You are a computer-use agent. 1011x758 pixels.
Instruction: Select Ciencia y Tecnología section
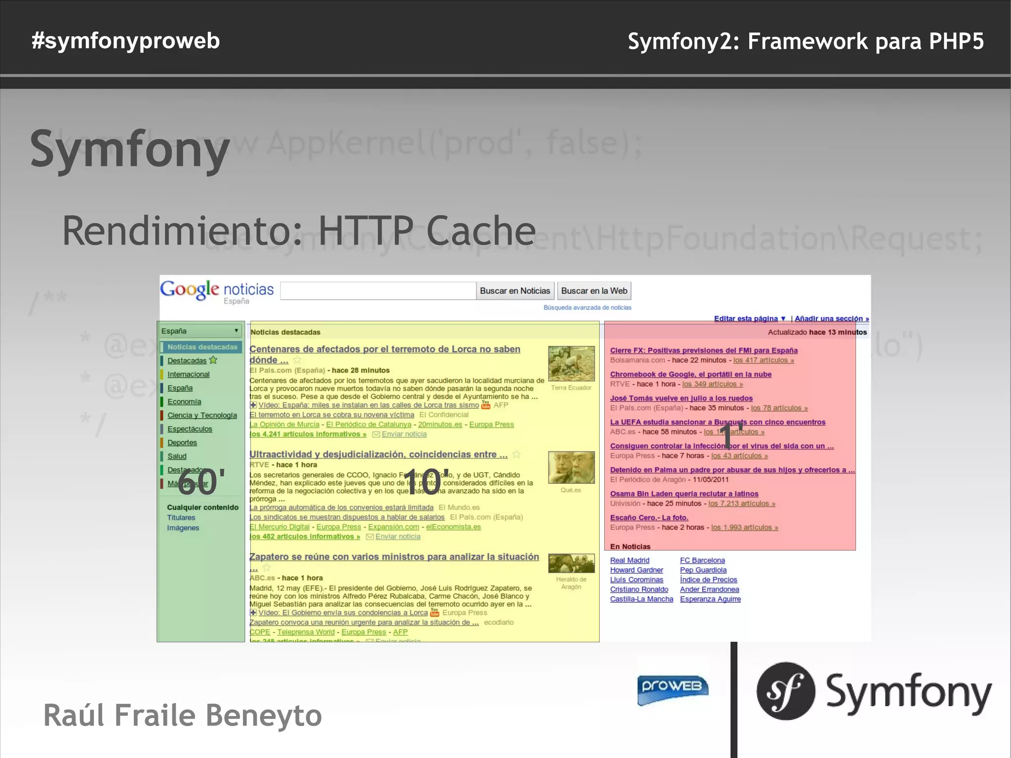pyautogui.click(x=202, y=415)
